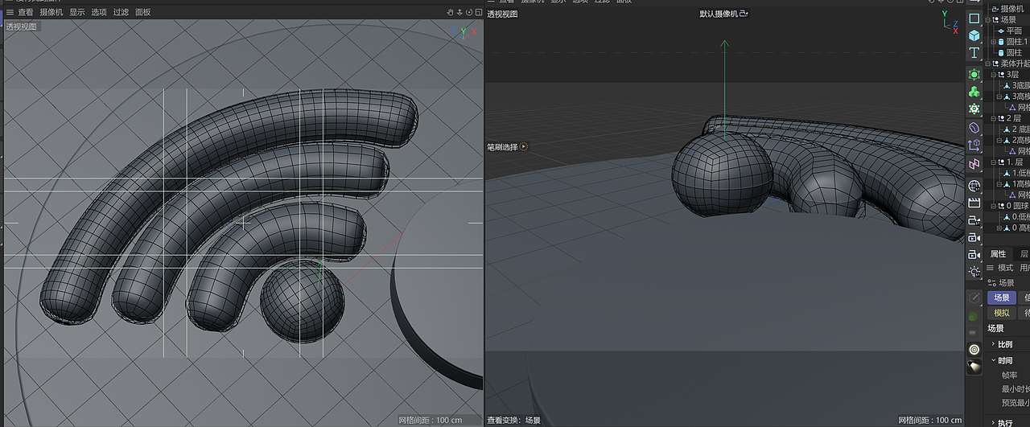Image resolution: width=1030 pixels, height=427 pixels.
Task: Click the XYZ axis gizmo in left viewport
Action: pyautogui.click(x=464, y=33)
